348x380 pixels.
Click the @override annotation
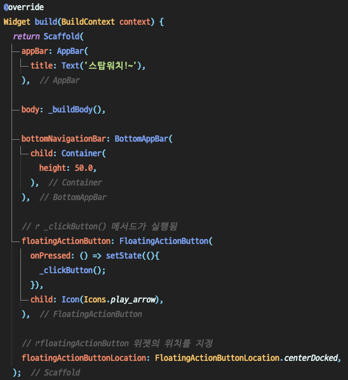coord(23,7)
